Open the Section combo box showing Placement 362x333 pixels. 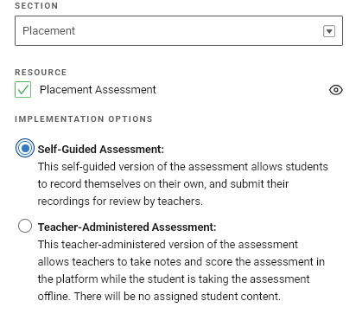coord(179,31)
